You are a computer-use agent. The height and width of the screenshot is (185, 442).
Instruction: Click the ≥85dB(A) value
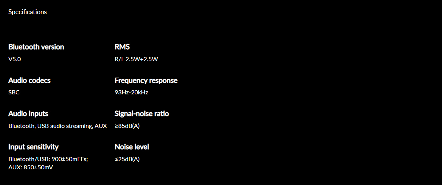click(x=127, y=126)
